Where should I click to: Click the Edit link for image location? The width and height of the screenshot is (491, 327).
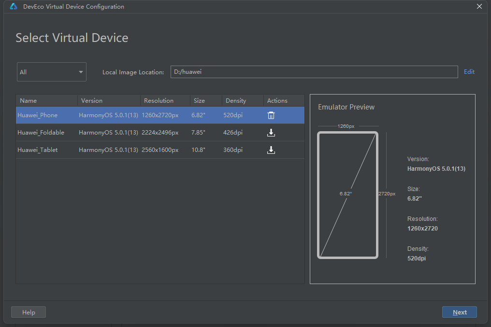tap(469, 72)
